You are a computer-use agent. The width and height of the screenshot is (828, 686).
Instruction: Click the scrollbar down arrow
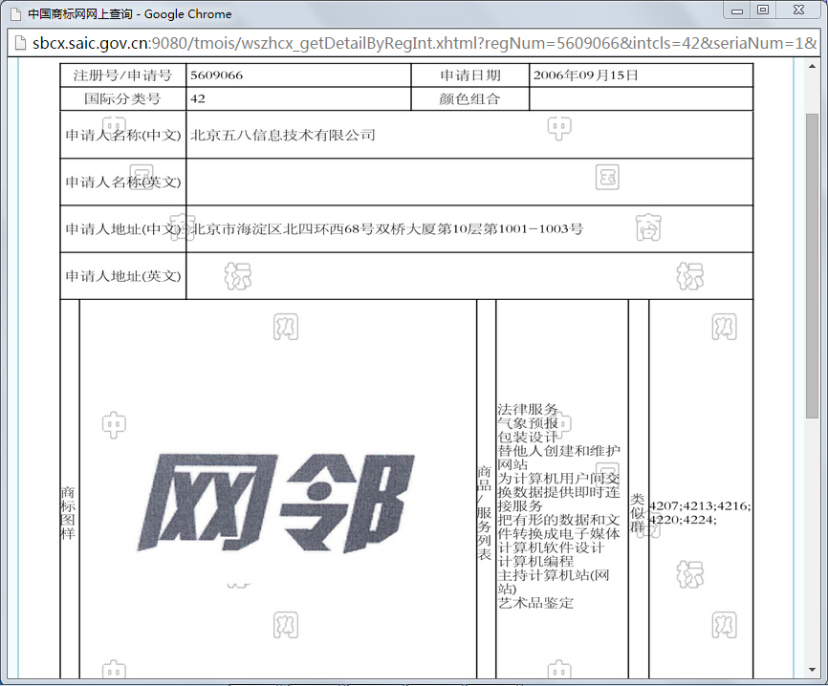pyautogui.click(x=812, y=670)
